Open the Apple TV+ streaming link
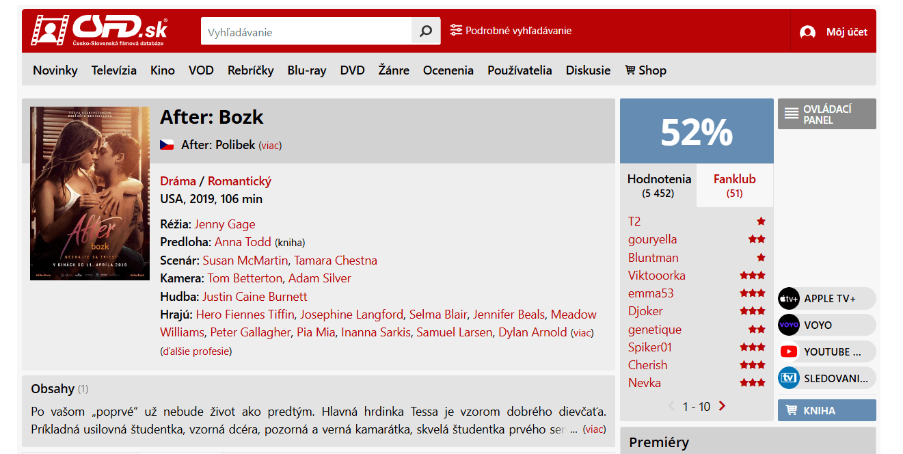 pos(826,299)
